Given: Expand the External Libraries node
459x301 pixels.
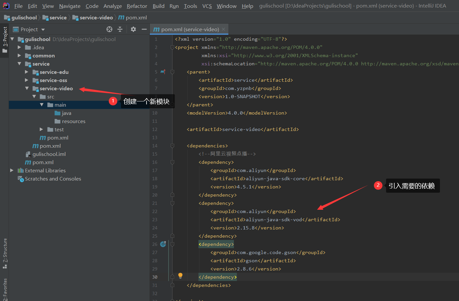Looking at the screenshot, I should click(x=12, y=170).
